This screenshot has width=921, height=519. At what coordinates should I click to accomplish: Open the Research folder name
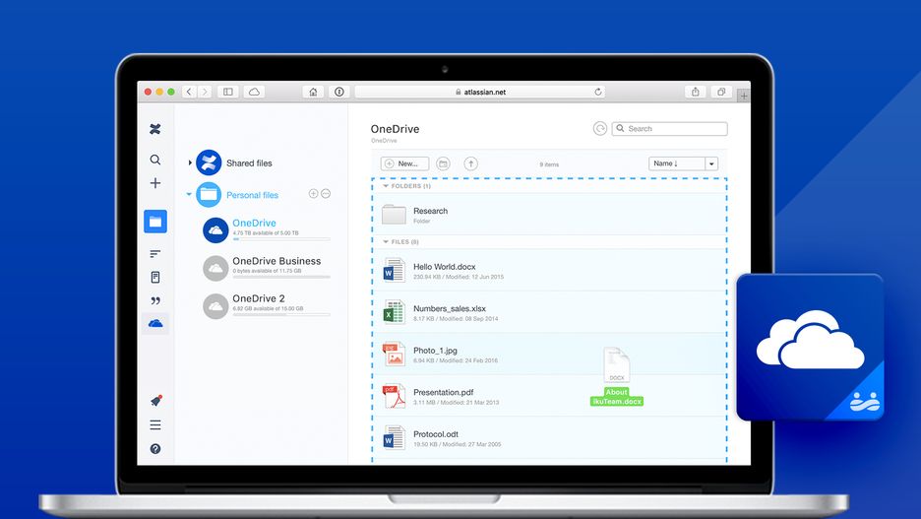point(431,211)
